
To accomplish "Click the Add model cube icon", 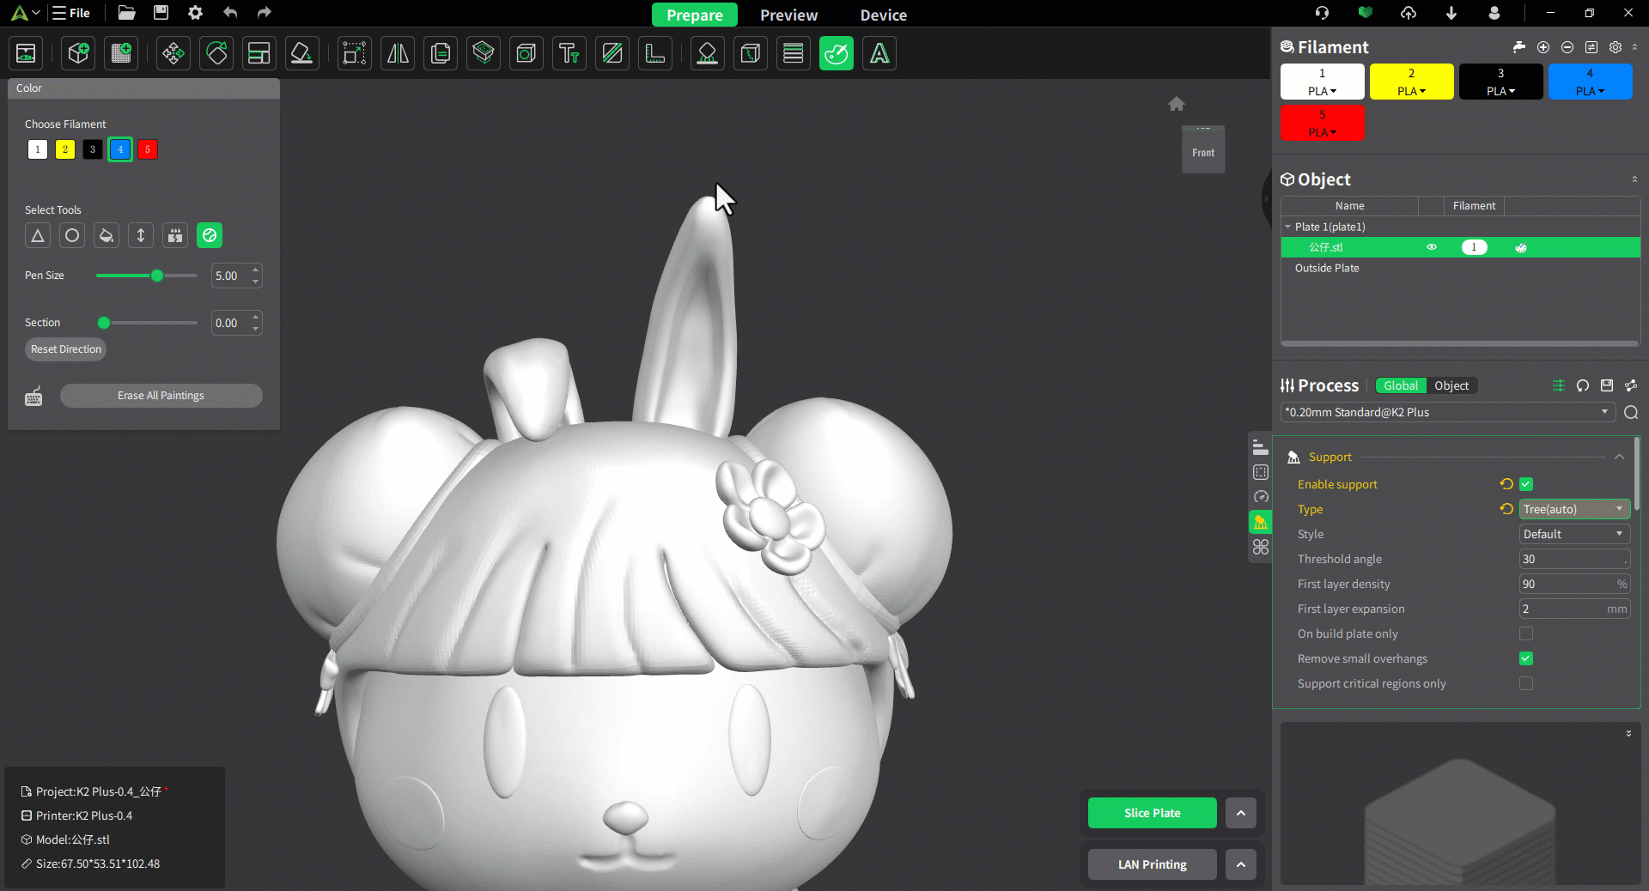I will pyautogui.click(x=79, y=54).
